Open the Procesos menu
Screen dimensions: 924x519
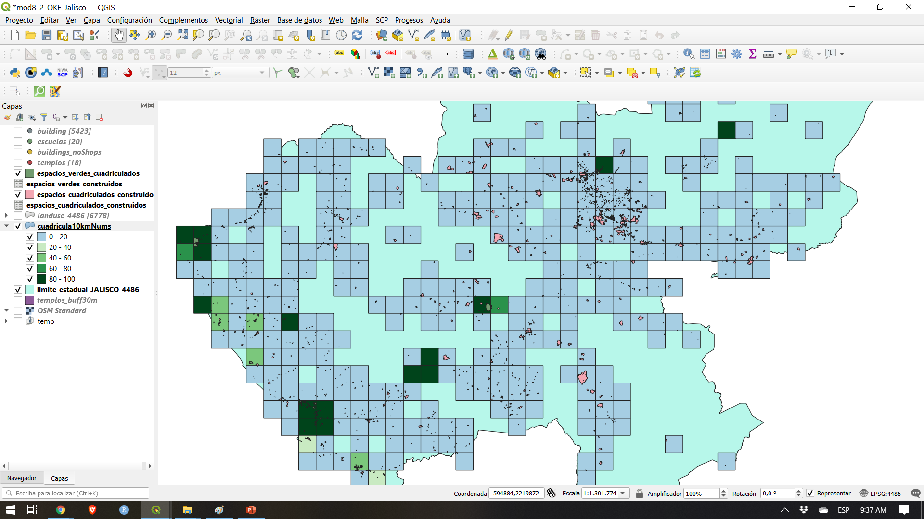[409, 20]
